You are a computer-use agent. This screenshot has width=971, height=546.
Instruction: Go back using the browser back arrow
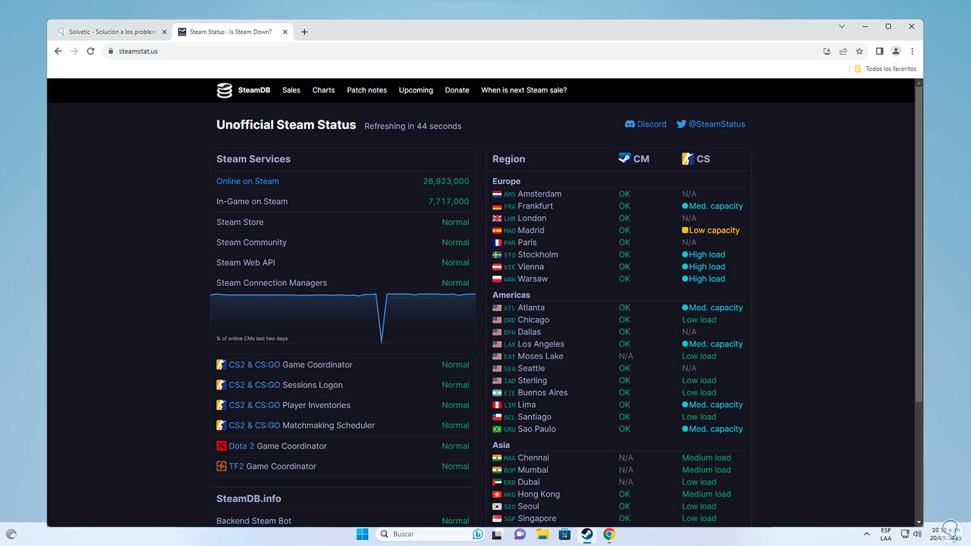58,51
